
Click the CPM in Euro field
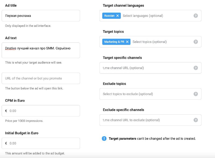click(43, 111)
